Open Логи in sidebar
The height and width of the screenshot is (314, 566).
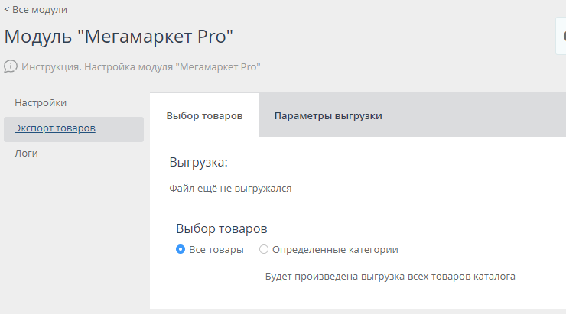click(x=26, y=154)
